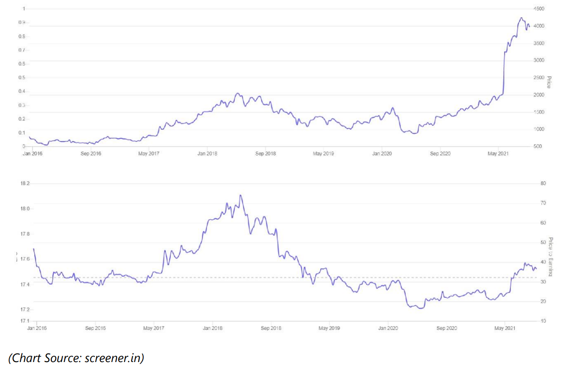Click the "Chart Source: screener.in" caption

[x=76, y=358]
